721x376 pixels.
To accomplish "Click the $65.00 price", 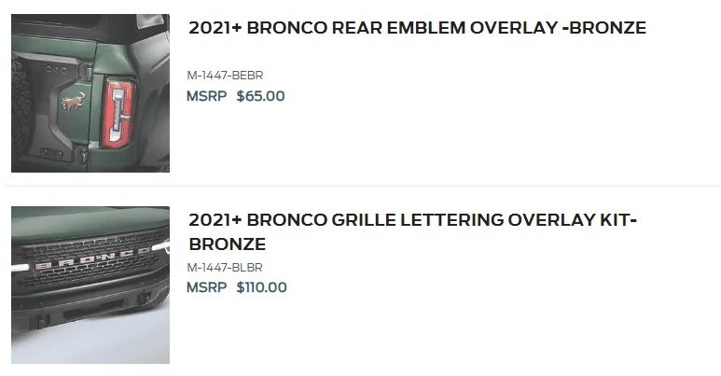I will coord(261,96).
